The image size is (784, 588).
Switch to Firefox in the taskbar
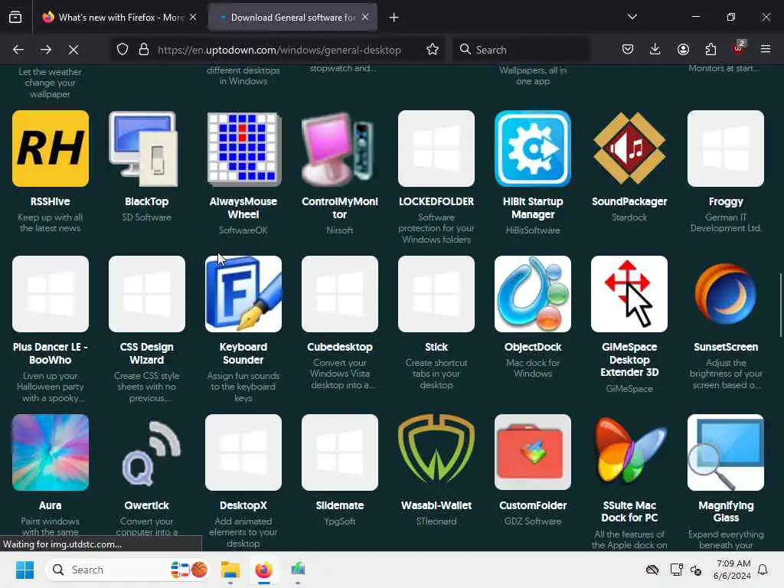click(x=264, y=570)
